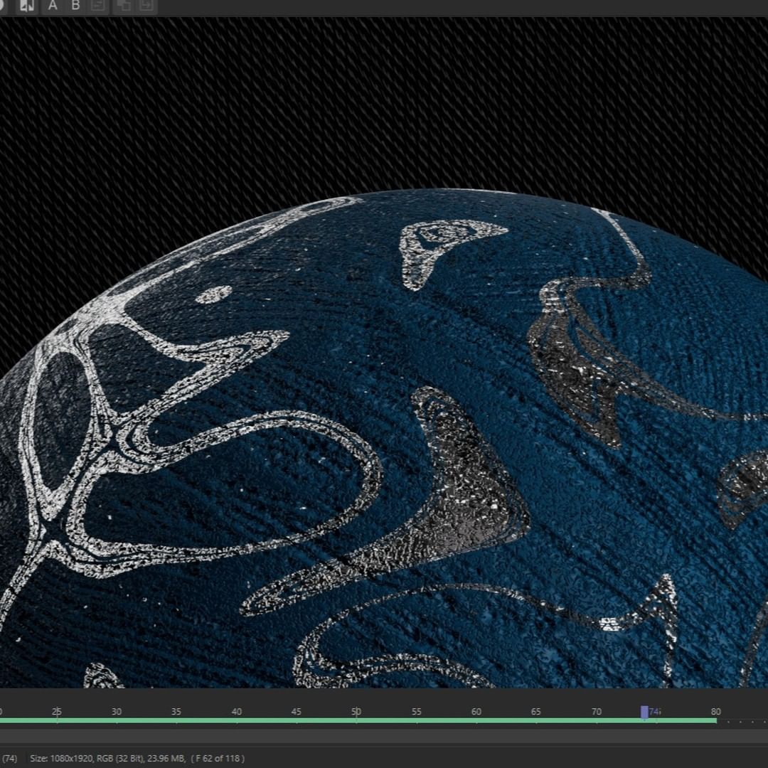Screen dimensions: 768x768
Task: Click the '( F 62 of 118 )' frame counter
Action: click(218, 758)
